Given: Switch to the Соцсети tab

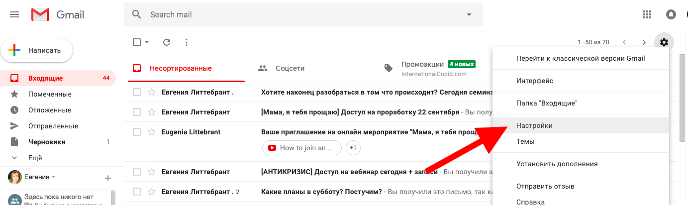Looking at the screenshot, I should pyautogui.click(x=290, y=68).
